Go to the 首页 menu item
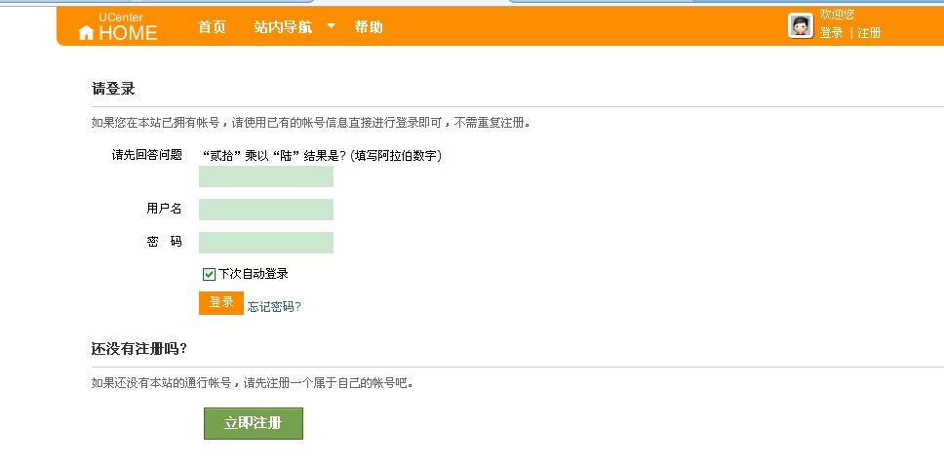This screenshot has width=944, height=466. (x=212, y=27)
